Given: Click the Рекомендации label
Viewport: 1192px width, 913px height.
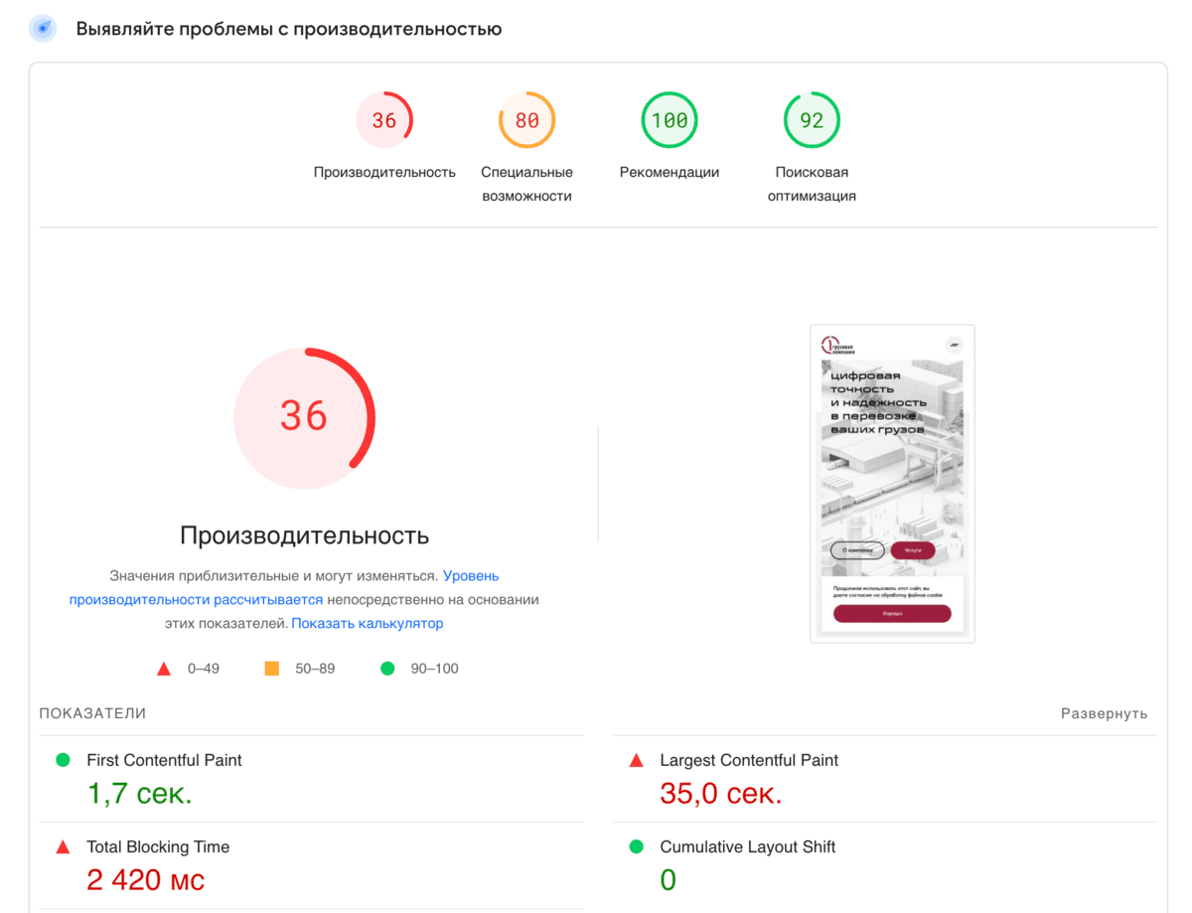Looking at the screenshot, I should [670, 172].
